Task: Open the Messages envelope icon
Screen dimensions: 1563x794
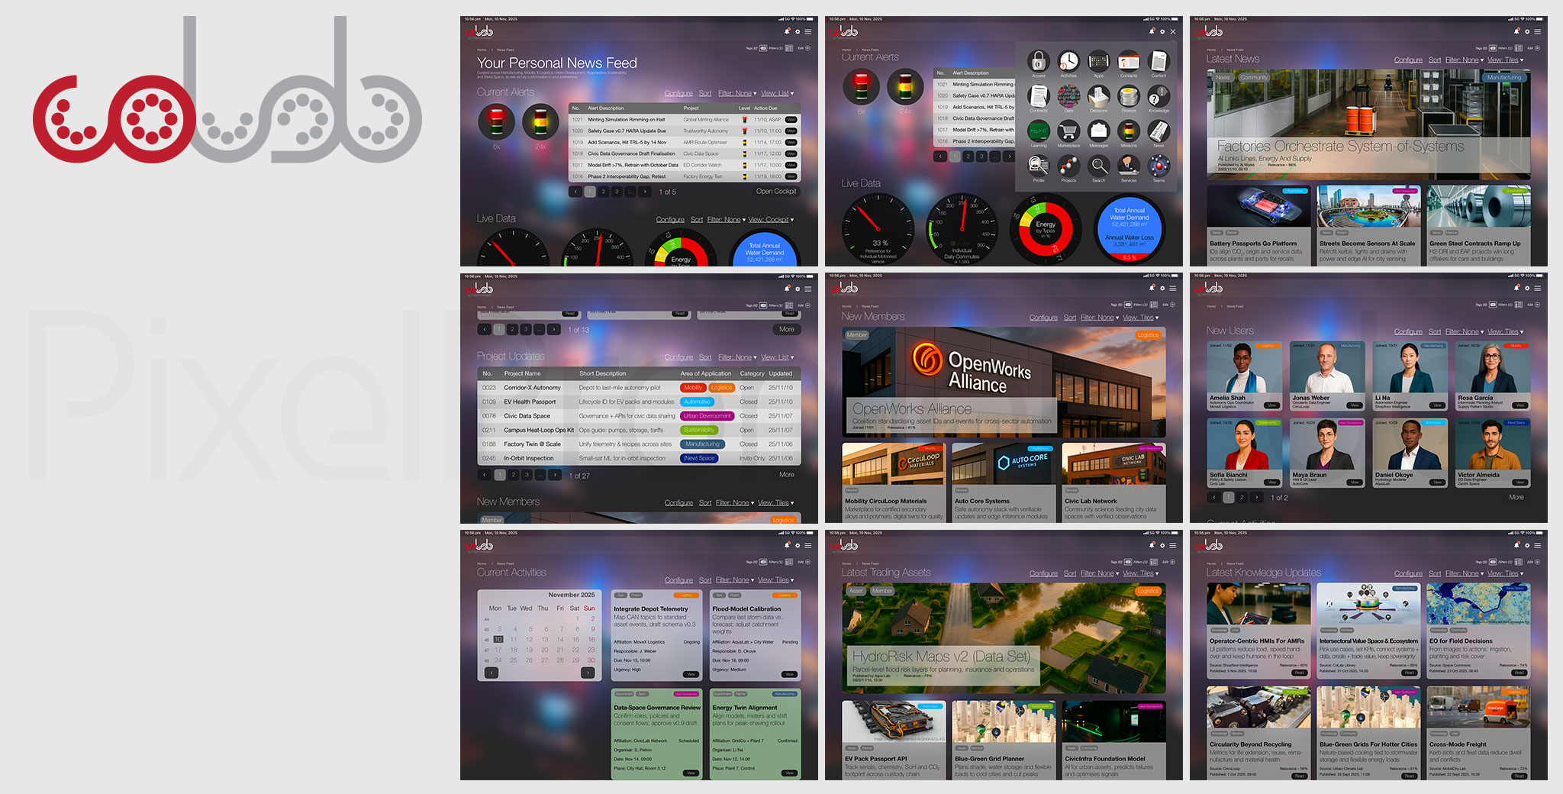Action: [x=1098, y=131]
